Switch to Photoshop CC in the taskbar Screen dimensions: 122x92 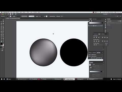click(57, 79)
